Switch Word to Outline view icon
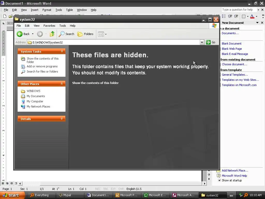This screenshot has width=265, height=199. (x=16, y=183)
